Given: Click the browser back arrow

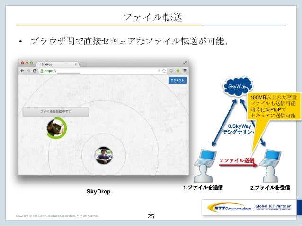Looking at the screenshot, I should click(22, 71).
